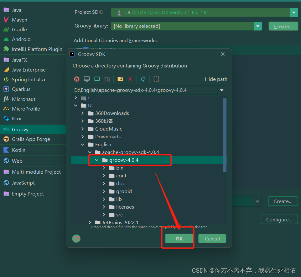Collapse the groovy-4.0.4 folder node
This screenshot has width=301, height=277.
tap(97, 160)
